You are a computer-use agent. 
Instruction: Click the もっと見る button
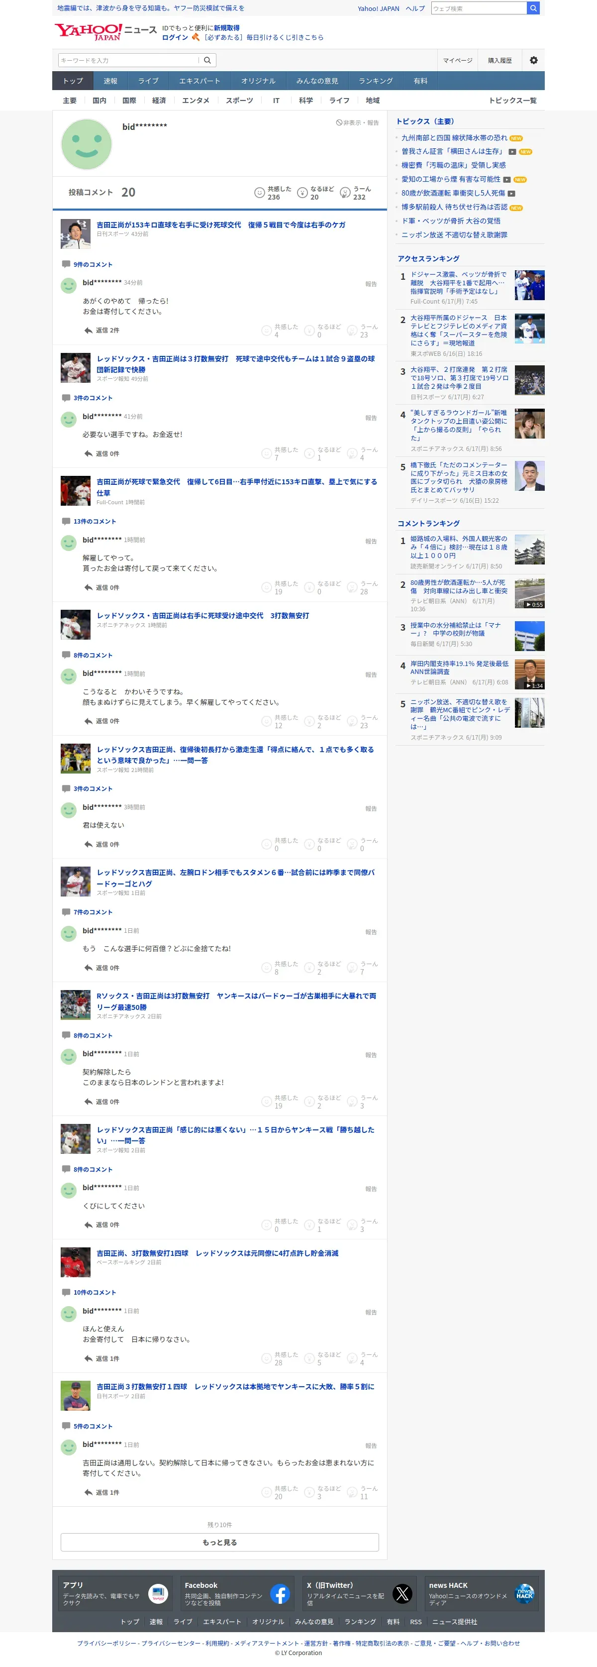[220, 1543]
